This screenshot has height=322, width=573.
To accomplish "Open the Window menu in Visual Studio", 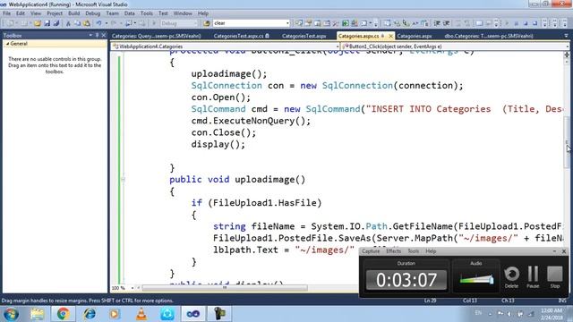I will [x=183, y=13].
